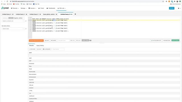Select the '#code quality' result row
Screen dimensions: 182x102
pyautogui.click(x=104, y=72)
